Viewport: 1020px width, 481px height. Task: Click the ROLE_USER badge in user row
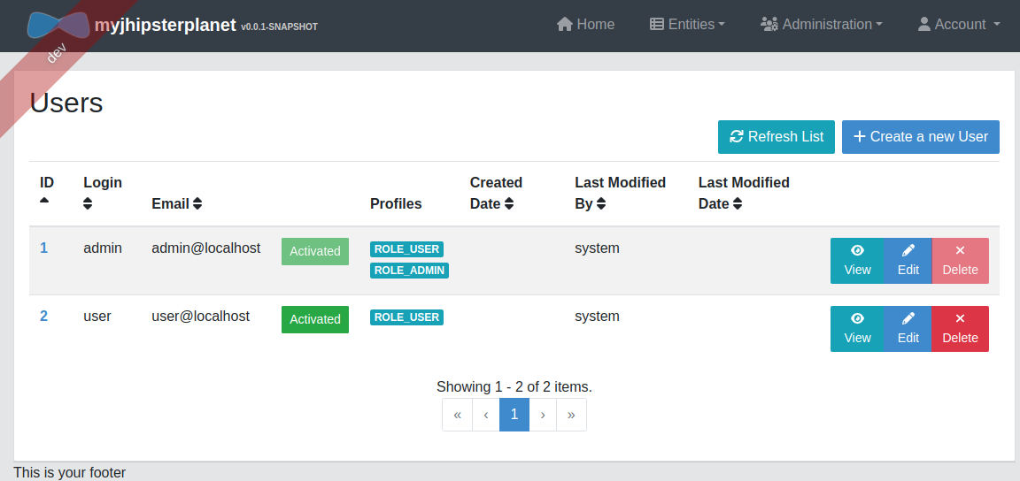(406, 317)
